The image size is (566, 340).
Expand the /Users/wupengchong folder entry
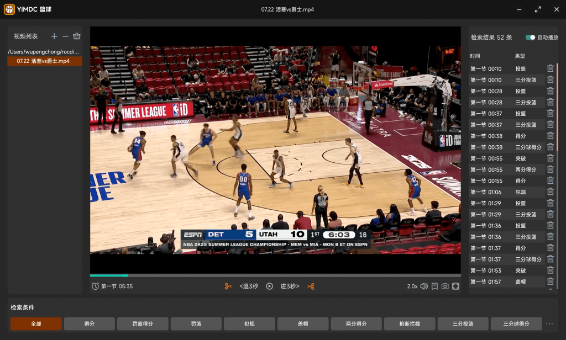pos(44,51)
